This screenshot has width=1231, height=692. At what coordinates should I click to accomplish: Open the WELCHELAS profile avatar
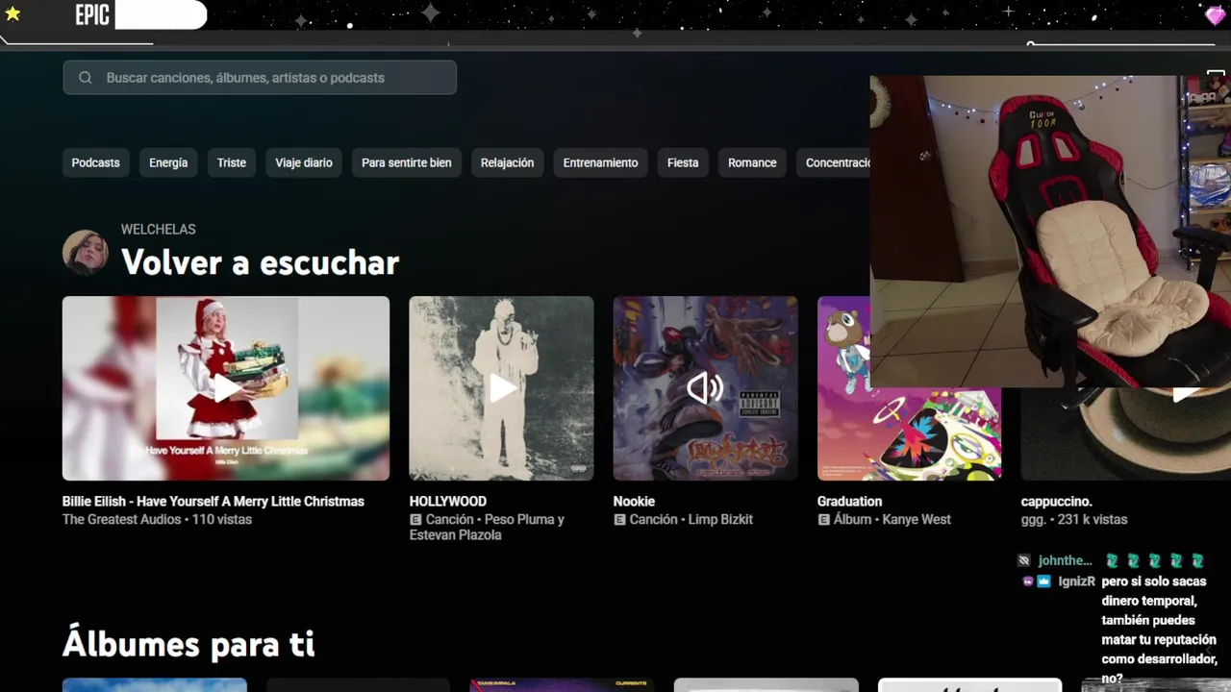tap(86, 253)
